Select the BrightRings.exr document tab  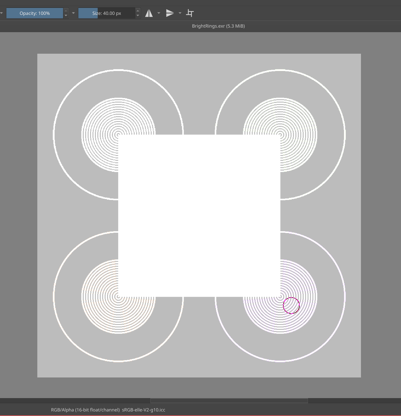218,26
